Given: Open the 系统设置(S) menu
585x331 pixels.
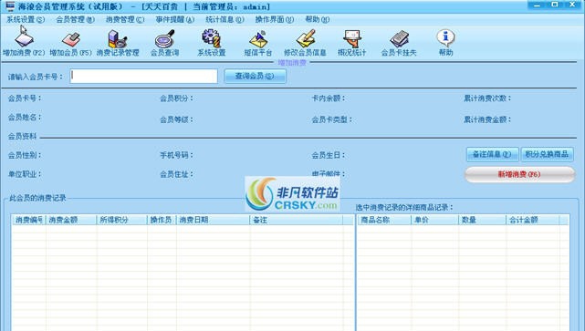Looking at the screenshot, I should click(26, 19).
